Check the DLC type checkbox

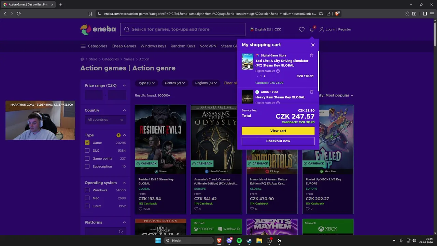[87, 151]
